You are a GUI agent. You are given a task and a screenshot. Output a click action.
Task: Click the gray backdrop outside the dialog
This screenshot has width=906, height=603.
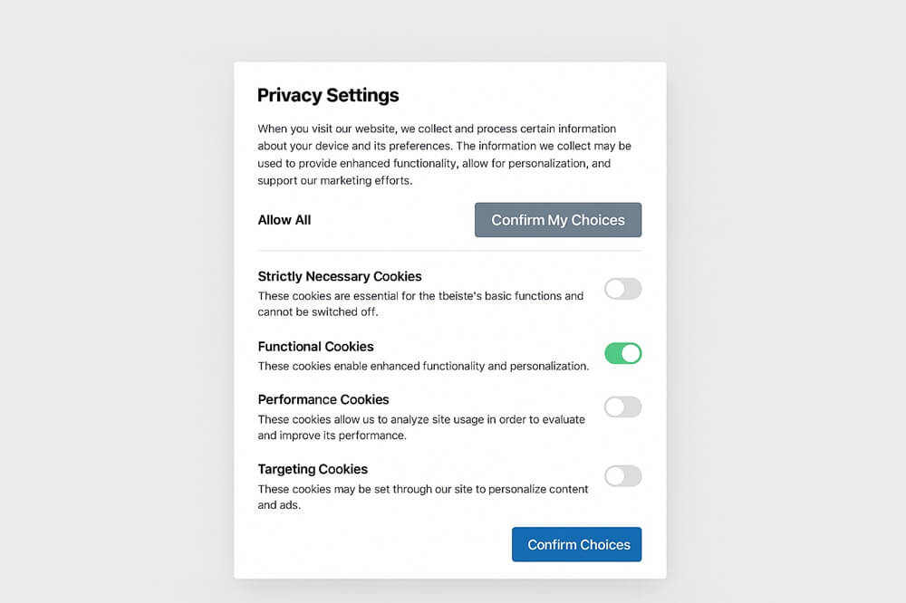click(109, 299)
